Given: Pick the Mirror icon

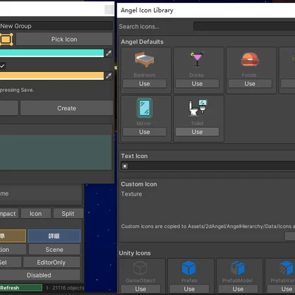Looking at the screenshot, I should pyautogui.click(x=144, y=108).
